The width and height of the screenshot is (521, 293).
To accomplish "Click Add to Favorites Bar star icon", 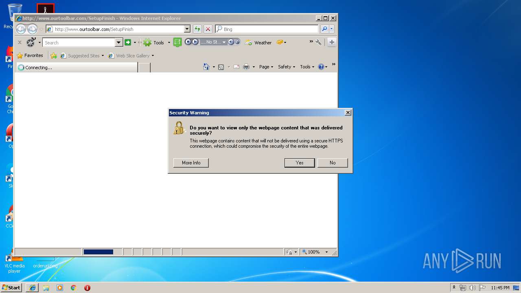I will [x=54, y=55].
